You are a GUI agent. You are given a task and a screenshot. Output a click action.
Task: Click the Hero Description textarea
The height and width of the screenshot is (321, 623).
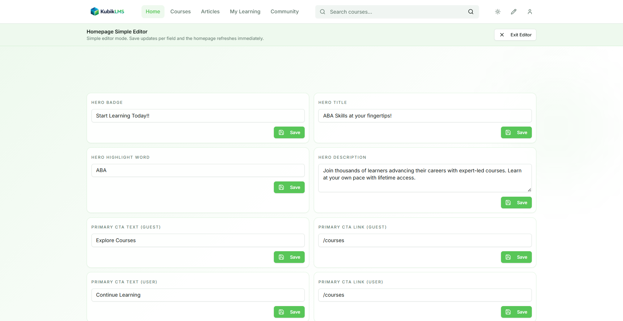(425, 178)
